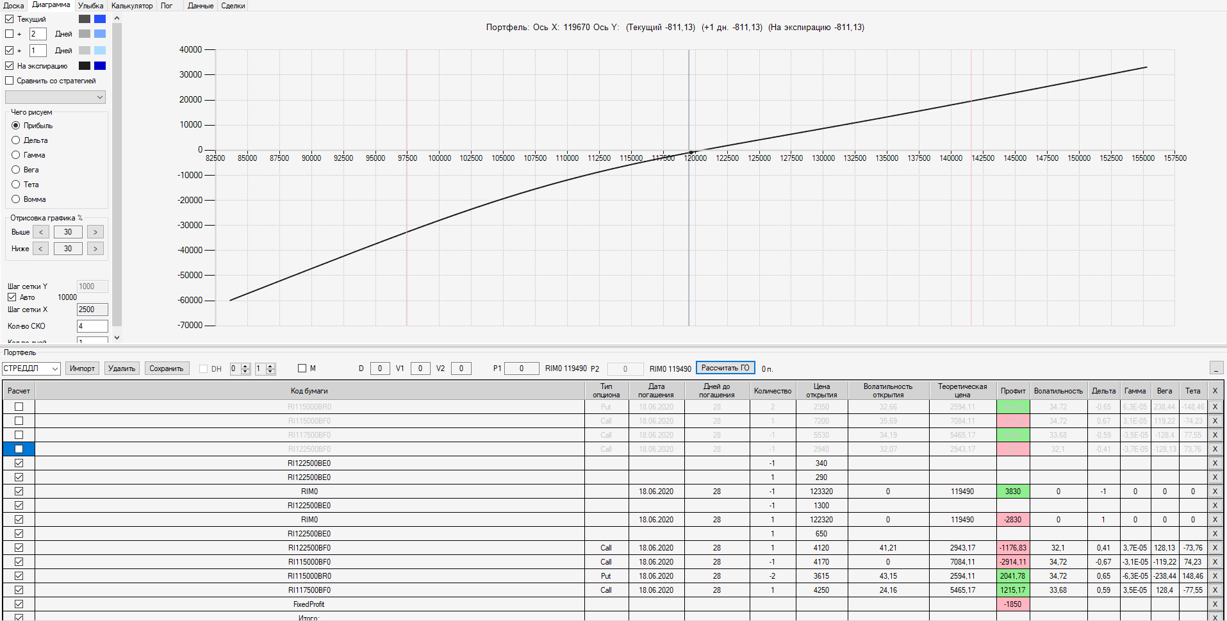Image resolution: width=1227 pixels, height=621 pixels.
Task: Click the D input field
Action: [x=380, y=368]
